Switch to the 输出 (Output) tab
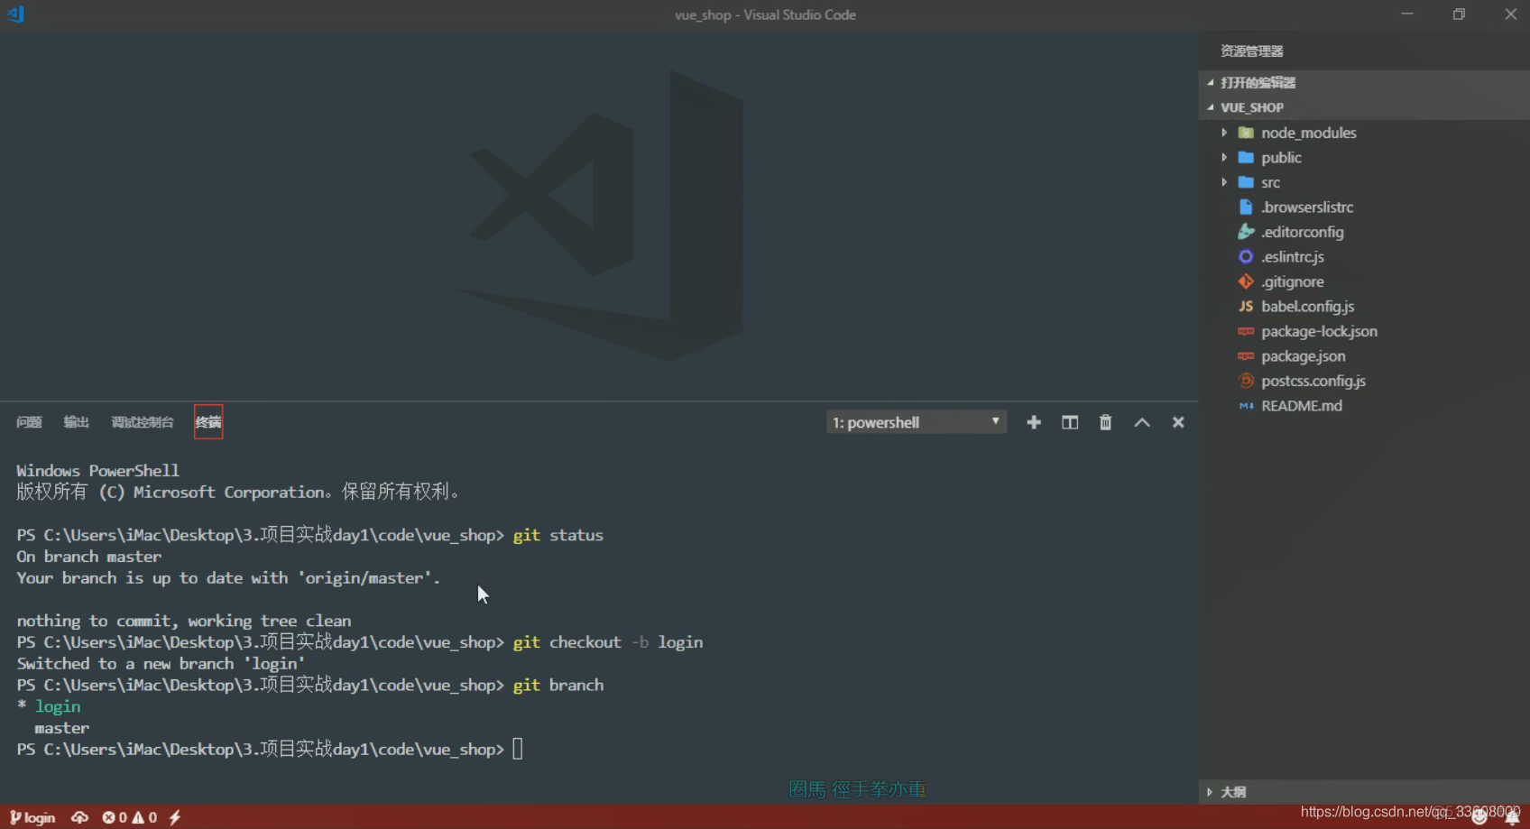1530x829 pixels. point(76,422)
